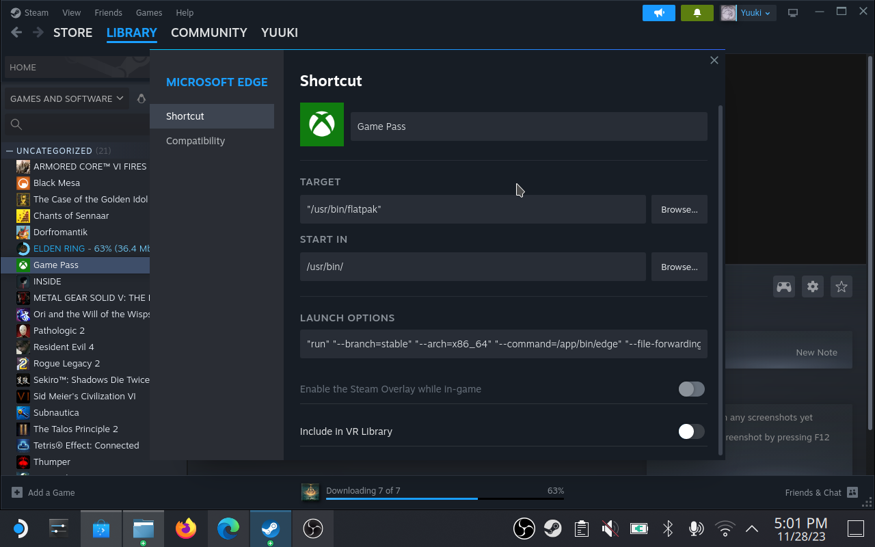Switch to the Store tab
This screenshot has width=875, height=547.
click(72, 32)
